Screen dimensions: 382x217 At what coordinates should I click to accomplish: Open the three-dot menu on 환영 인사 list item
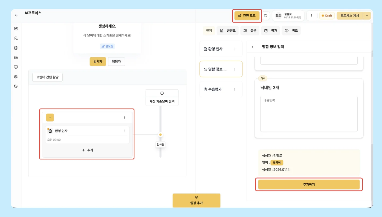click(x=234, y=49)
